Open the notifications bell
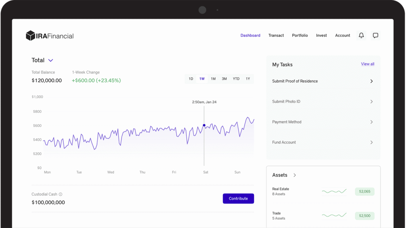Viewport: 406px width, 228px height. pyautogui.click(x=361, y=35)
